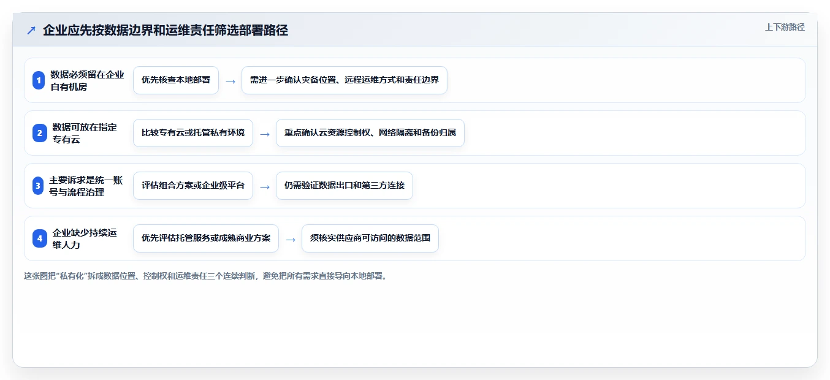Select the 比较专有云或托管私有环境 box
Screen dimensions: 830x380
click(193, 133)
